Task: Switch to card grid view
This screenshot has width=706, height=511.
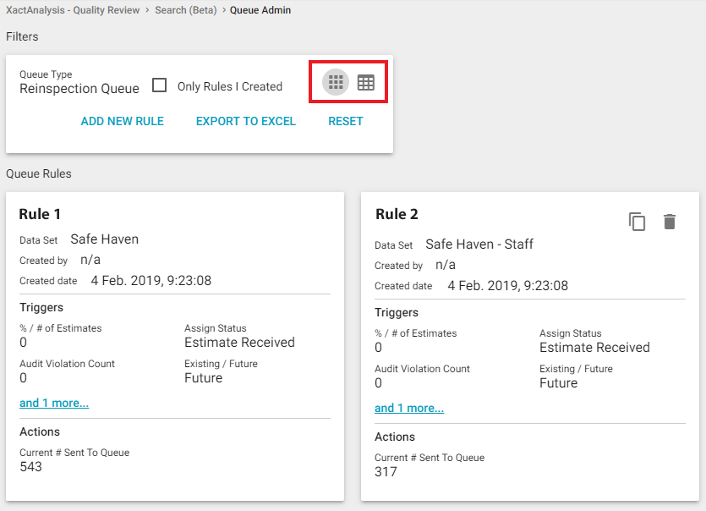Action: pyautogui.click(x=336, y=82)
